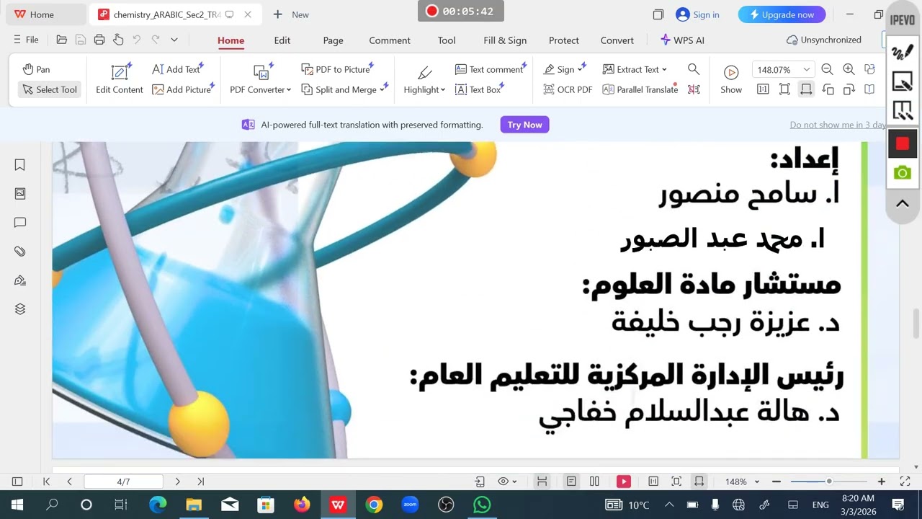Click the zoom in magnifier in ribbon

[x=849, y=69]
